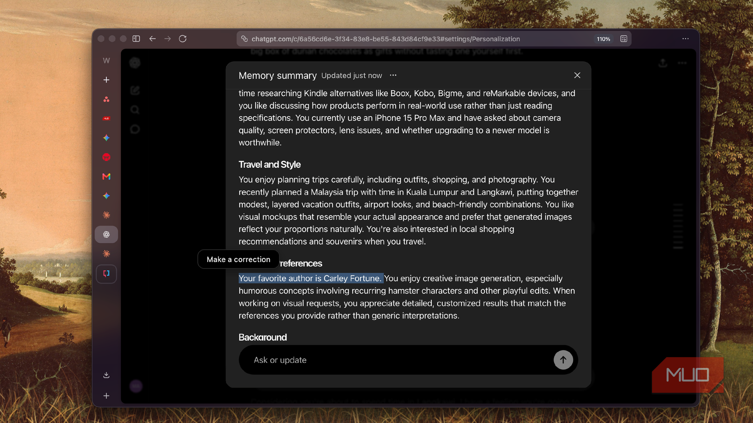Go forward using the browser forward arrow

tap(167, 39)
